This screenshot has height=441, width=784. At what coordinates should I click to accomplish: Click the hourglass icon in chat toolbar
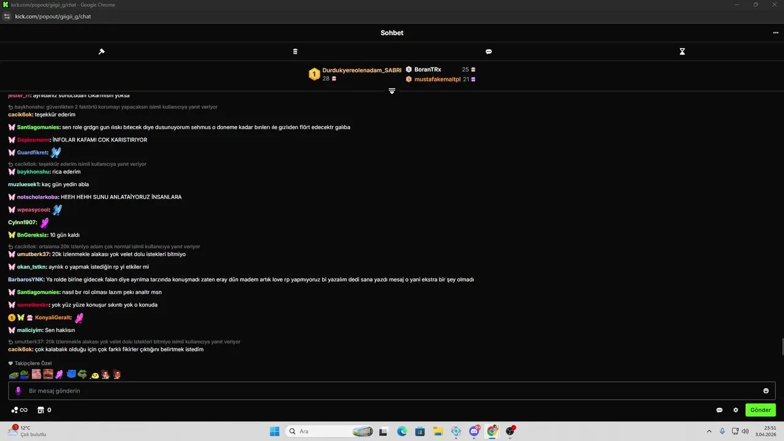[x=682, y=51]
